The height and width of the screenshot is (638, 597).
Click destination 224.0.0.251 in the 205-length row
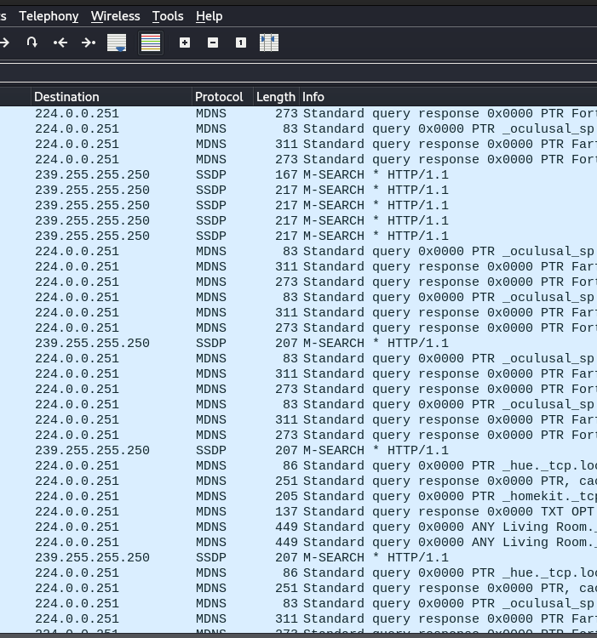pos(77,497)
